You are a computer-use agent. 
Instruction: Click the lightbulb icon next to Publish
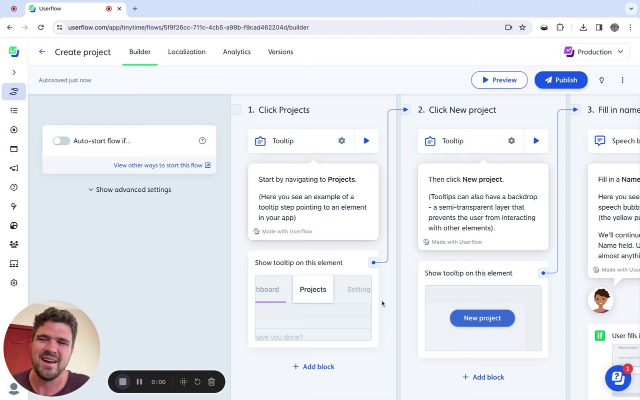coord(601,80)
